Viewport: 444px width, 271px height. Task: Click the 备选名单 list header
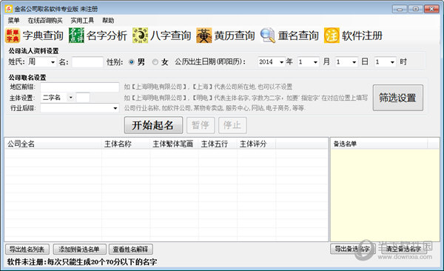(379, 144)
